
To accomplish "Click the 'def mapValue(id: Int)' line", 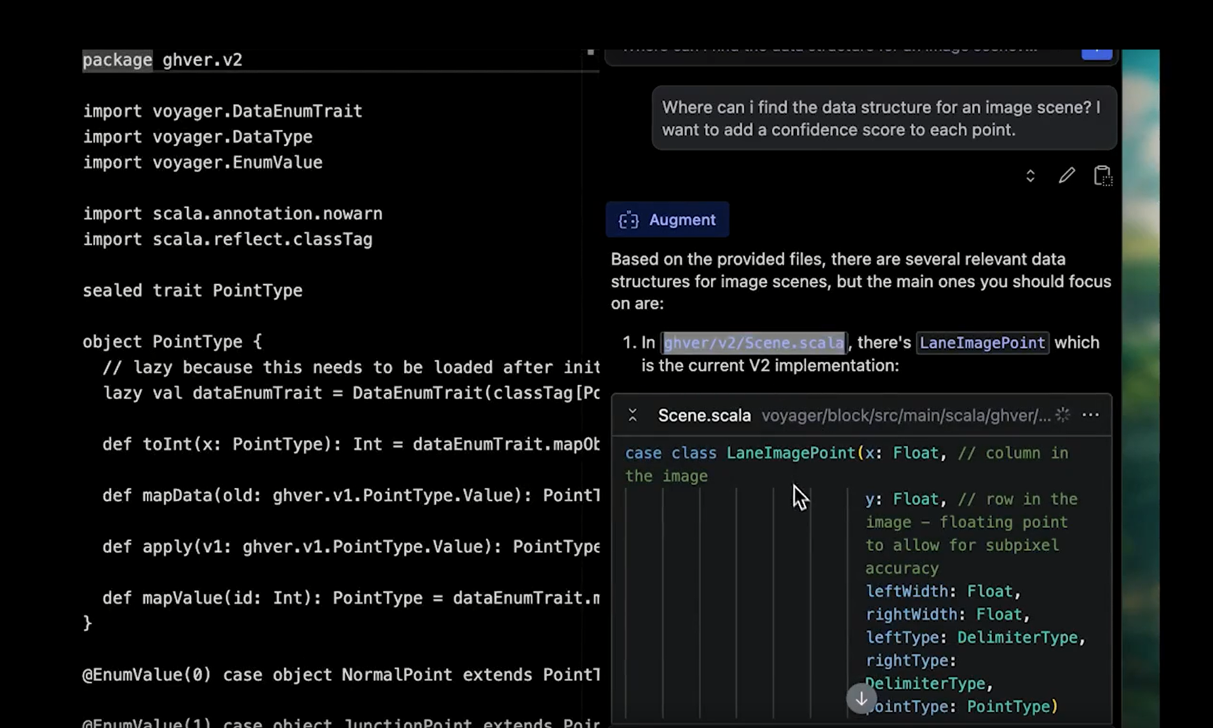I will pos(351,598).
